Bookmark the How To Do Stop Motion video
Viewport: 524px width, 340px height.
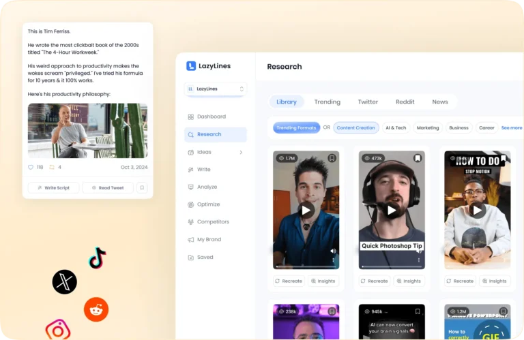click(504, 158)
